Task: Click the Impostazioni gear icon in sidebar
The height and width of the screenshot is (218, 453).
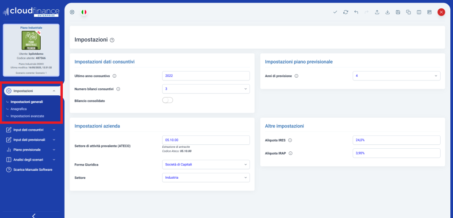Action: click(x=9, y=91)
